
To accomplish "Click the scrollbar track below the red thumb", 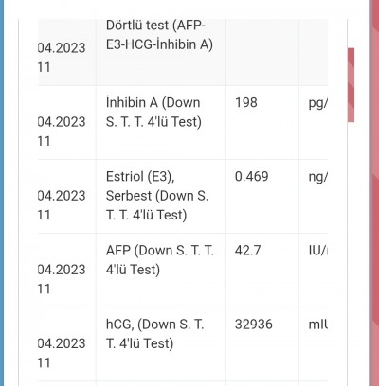I will pyautogui.click(x=351, y=253).
